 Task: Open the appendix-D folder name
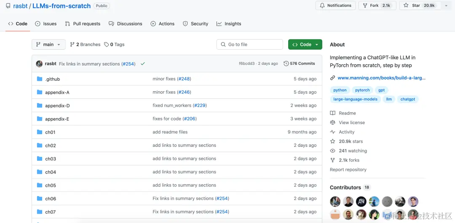(x=57, y=106)
